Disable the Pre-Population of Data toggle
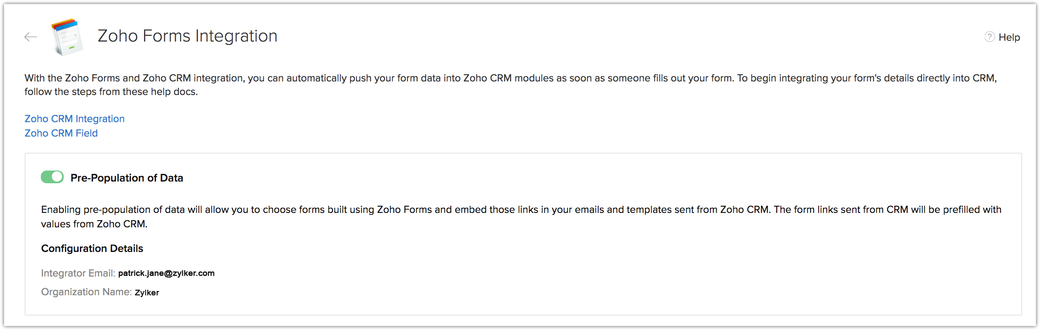Image resolution: width=1040 pixels, height=330 pixels. 52,177
